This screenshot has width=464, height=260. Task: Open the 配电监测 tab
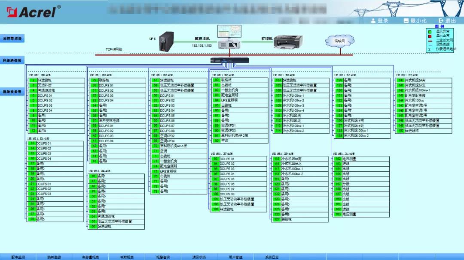(x=18, y=257)
